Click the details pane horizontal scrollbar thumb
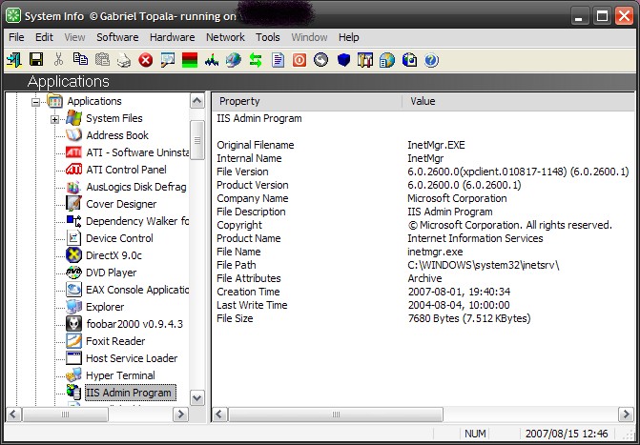Viewport: 640px width, 445px height. (x=336, y=415)
